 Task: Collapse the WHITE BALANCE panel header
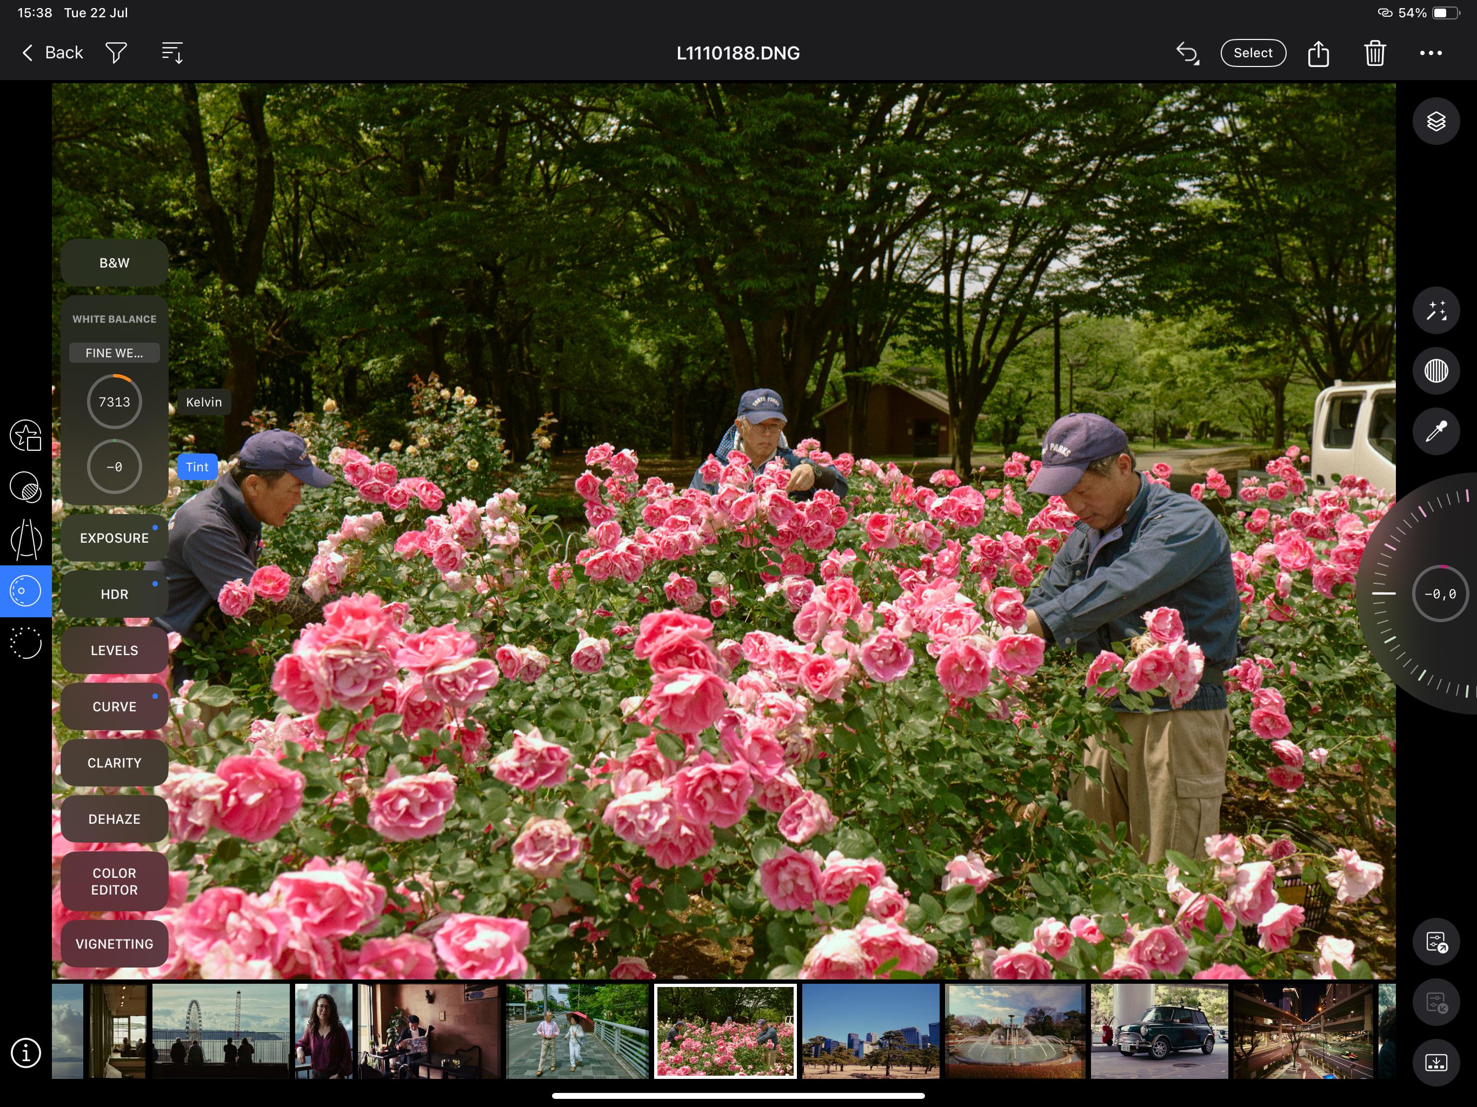[114, 319]
